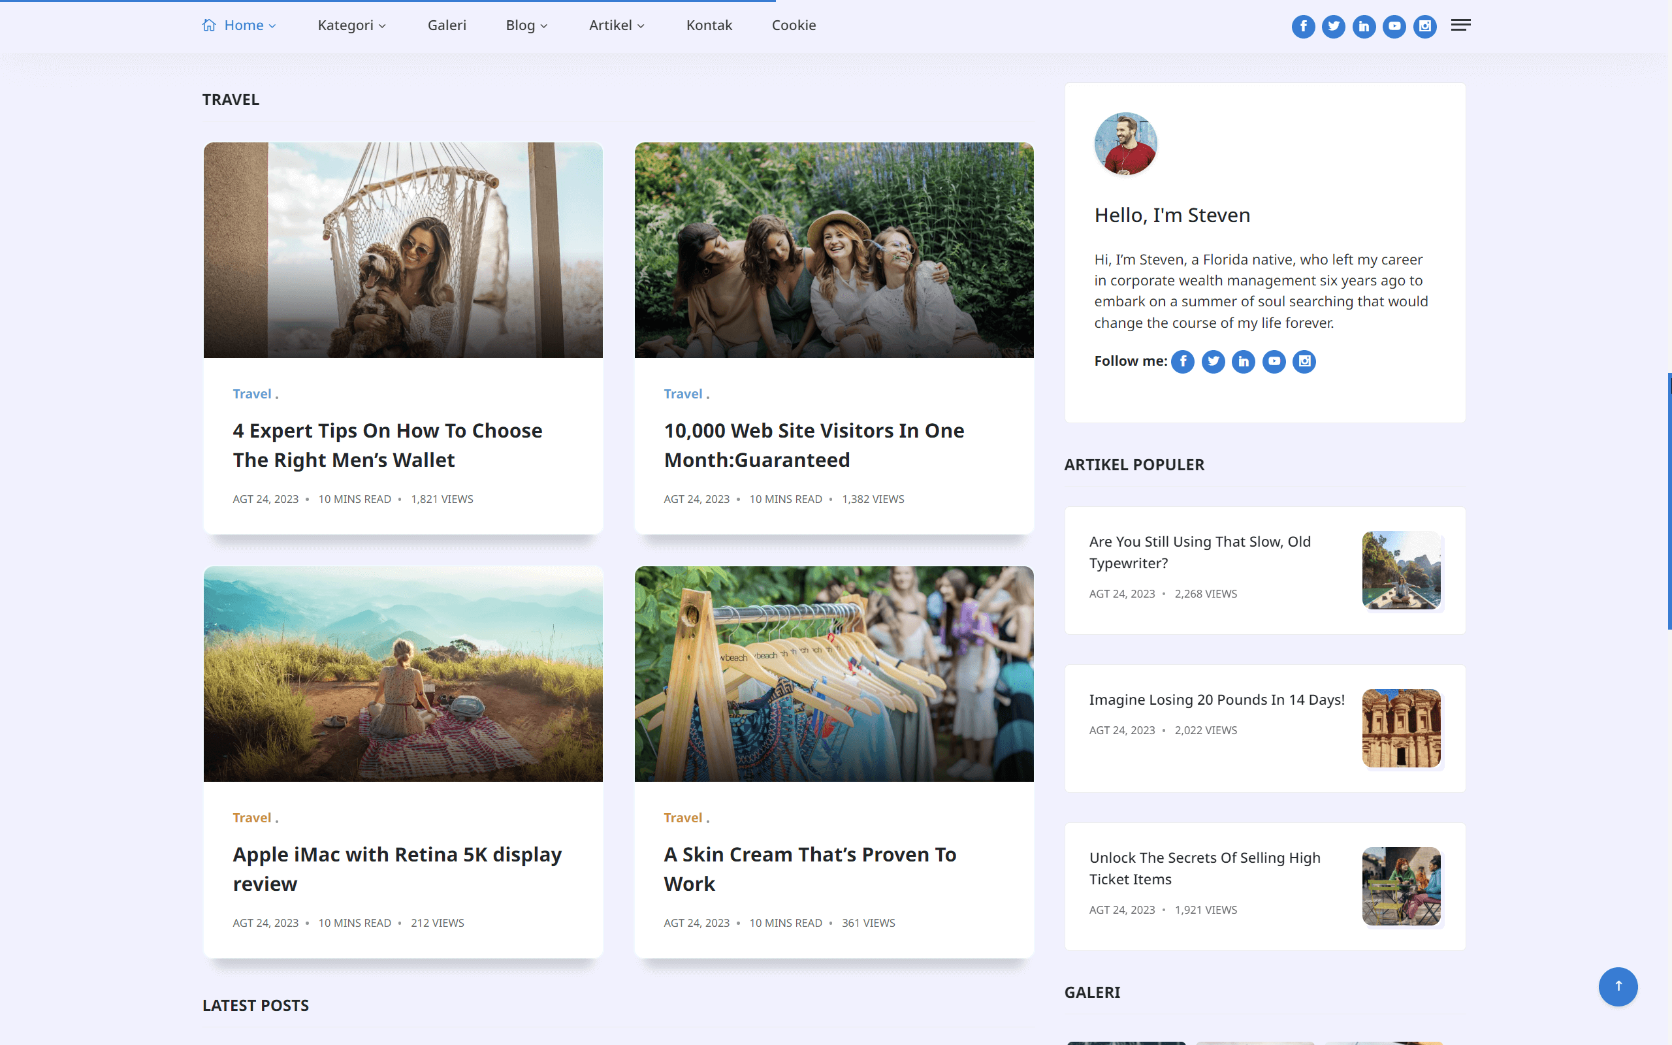Open the Blog dropdown menu
Image resolution: width=1672 pixels, height=1045 pixels.
point(526,25)
